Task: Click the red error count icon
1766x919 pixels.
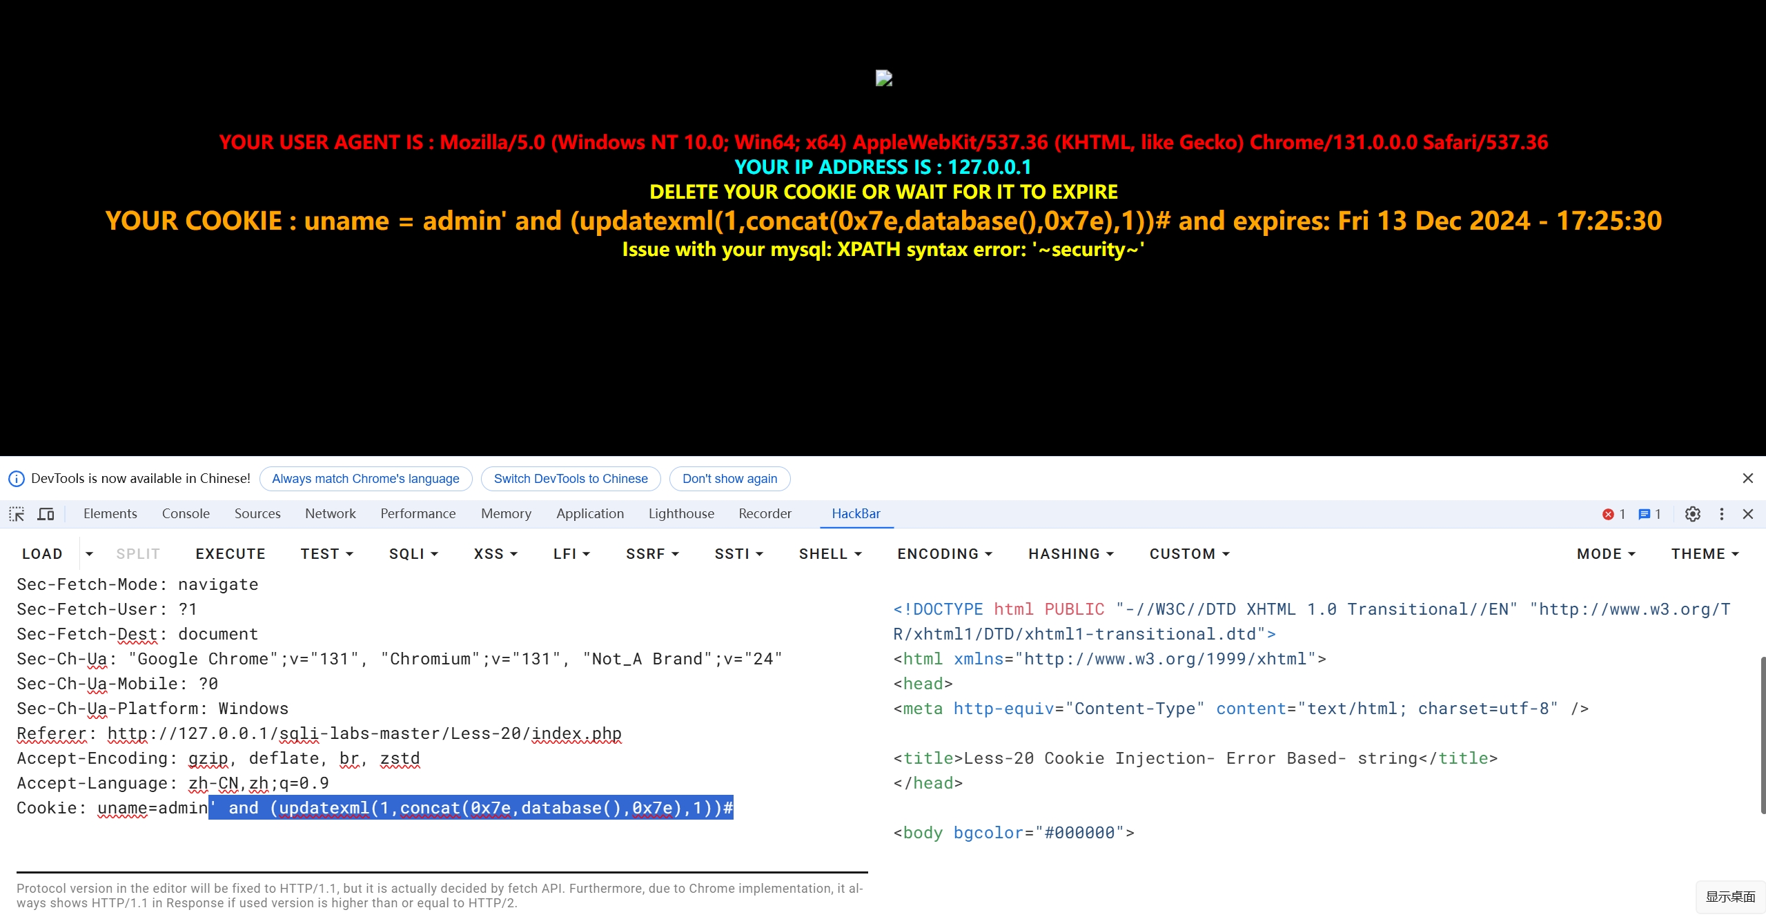Action: coord(1608,514)
